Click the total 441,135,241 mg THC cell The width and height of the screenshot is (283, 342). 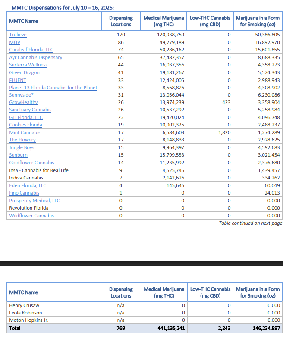171,328
